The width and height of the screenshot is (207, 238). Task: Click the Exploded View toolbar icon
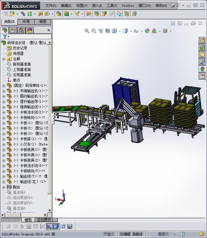104,14
